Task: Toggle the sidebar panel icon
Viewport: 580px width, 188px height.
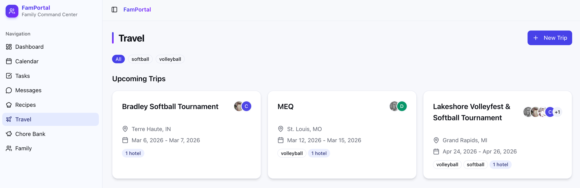Action: click(x=114, y=10)
